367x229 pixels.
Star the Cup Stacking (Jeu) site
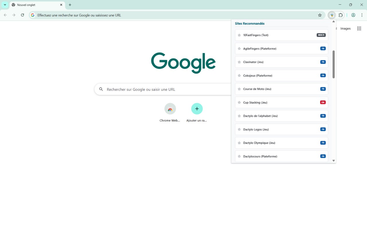[239, 102]
